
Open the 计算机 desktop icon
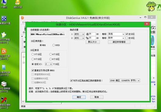pos(4,4)
